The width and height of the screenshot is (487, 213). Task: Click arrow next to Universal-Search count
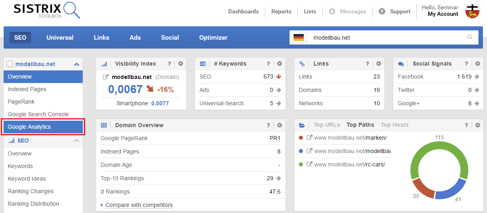(x=279, y=103)
